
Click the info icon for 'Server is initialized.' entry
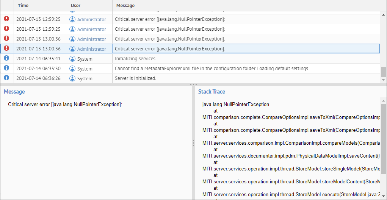(6, 78)
